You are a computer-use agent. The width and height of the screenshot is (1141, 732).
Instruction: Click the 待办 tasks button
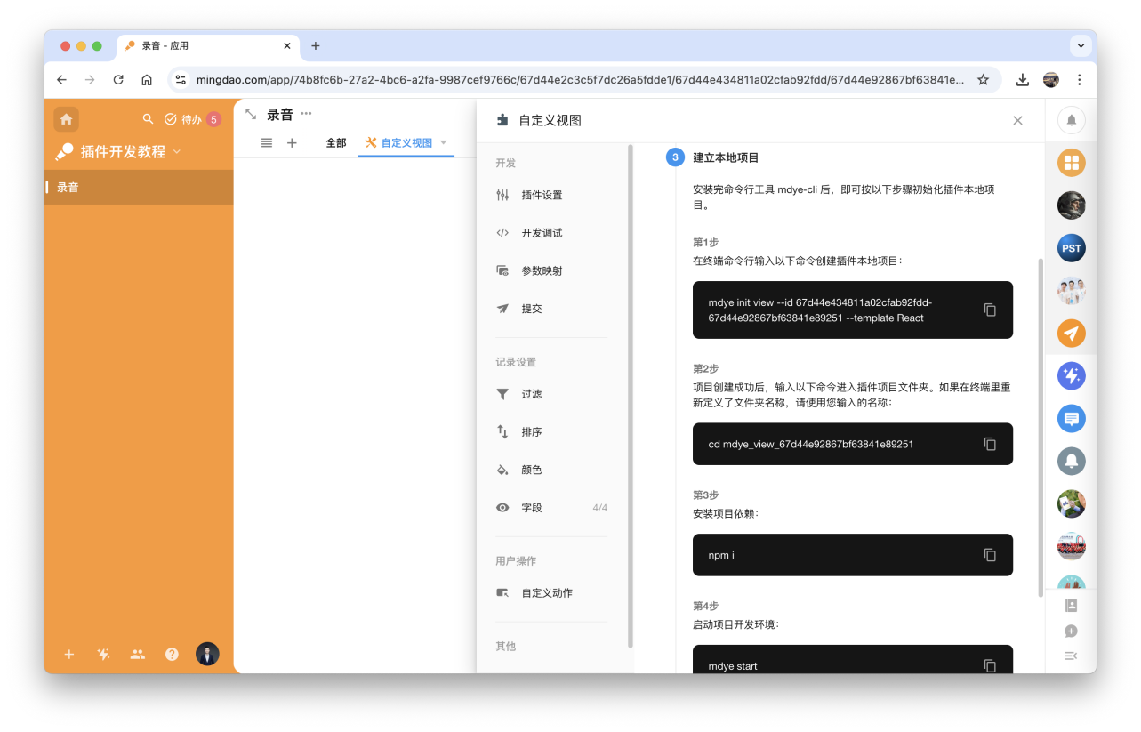point(183,119)
